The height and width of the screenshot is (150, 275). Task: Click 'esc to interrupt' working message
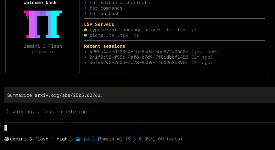pyautogui.click(x=68, y=111)
